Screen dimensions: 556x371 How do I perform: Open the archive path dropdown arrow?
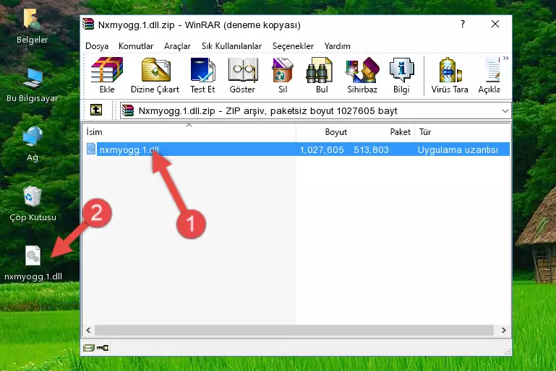click(505, 111)
